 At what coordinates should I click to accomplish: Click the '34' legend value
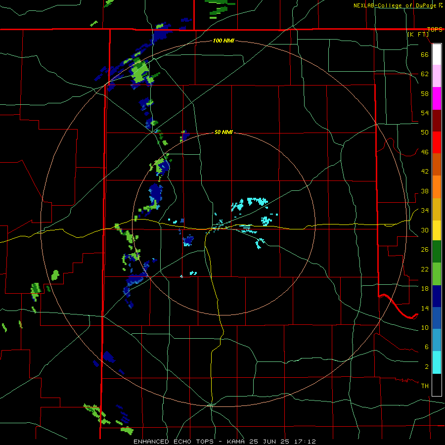click(x=425, y=211)
